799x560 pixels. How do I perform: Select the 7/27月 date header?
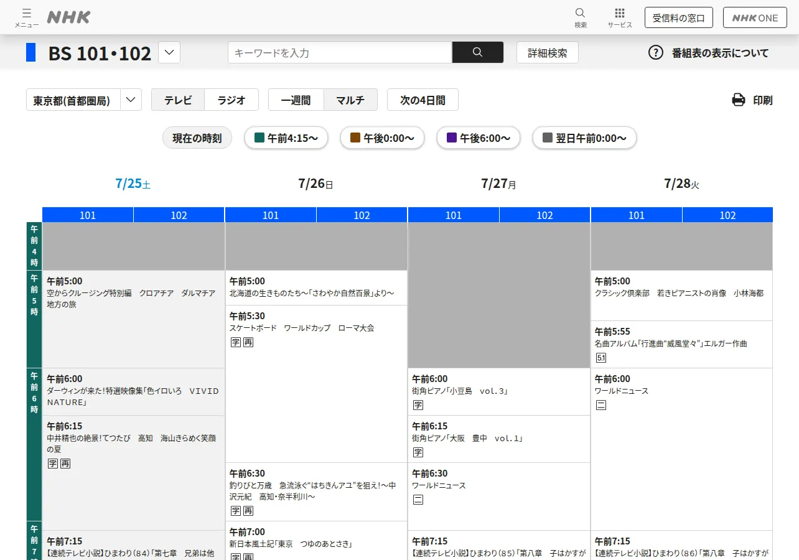499,184
